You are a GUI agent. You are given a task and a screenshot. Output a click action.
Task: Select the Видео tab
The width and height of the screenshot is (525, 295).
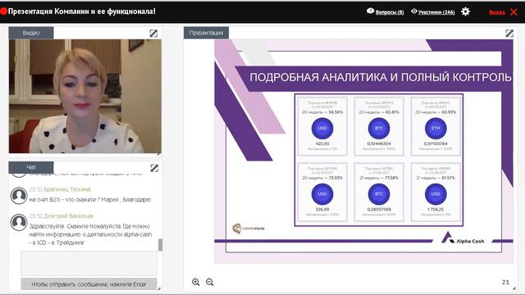click(31, 33)
